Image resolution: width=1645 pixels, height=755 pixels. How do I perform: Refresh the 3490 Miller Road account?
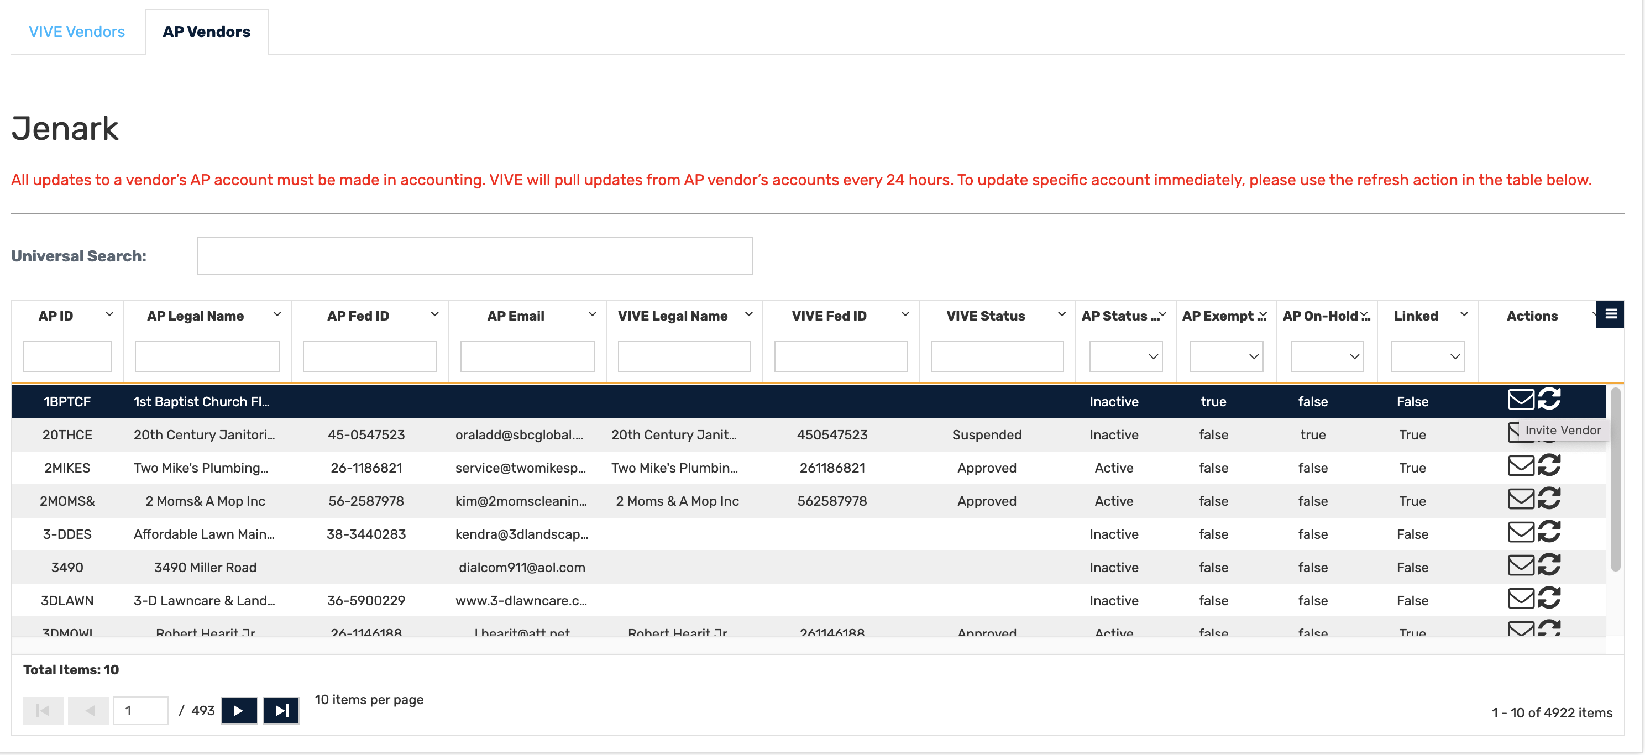[x=1549, y=565]
